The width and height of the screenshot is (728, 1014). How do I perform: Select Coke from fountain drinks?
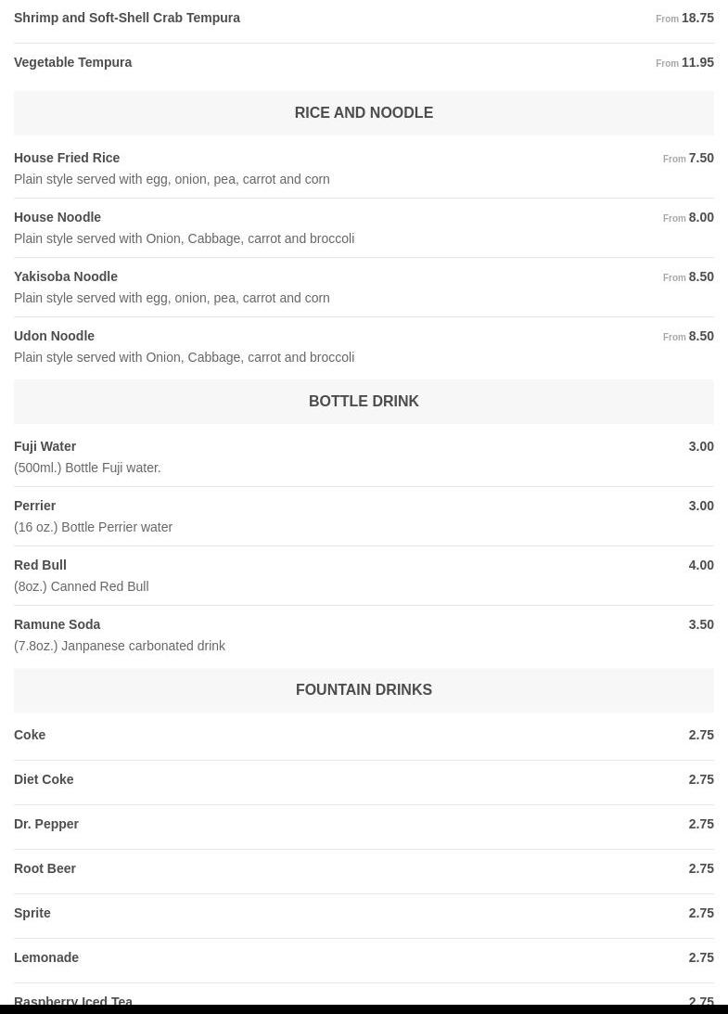click(30, 735)
